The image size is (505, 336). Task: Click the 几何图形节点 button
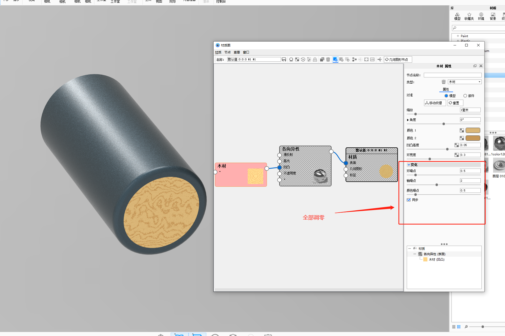pos(398,60)
